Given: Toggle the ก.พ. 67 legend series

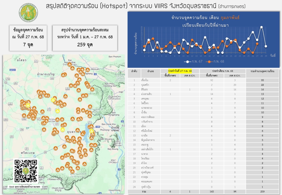Looking at the screenshot, I should [x=195, y=61].
